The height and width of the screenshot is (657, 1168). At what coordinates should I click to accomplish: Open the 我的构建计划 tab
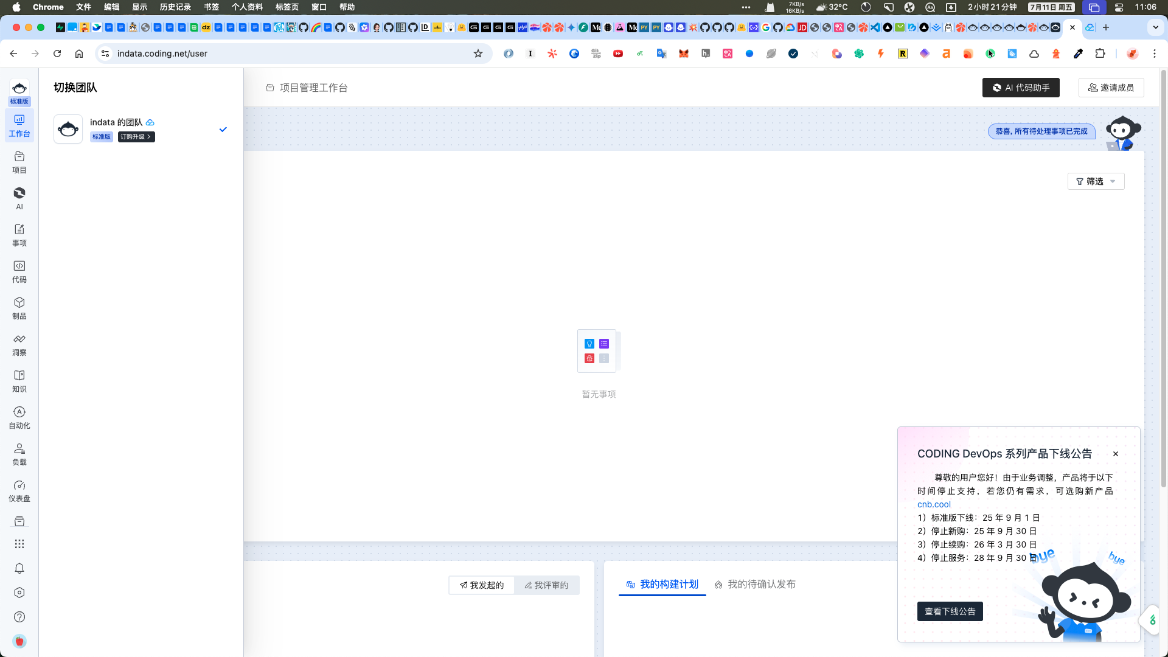tap(662, 585)
